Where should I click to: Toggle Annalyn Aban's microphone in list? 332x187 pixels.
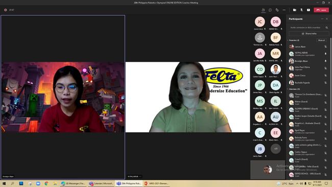tap(325, 61)
